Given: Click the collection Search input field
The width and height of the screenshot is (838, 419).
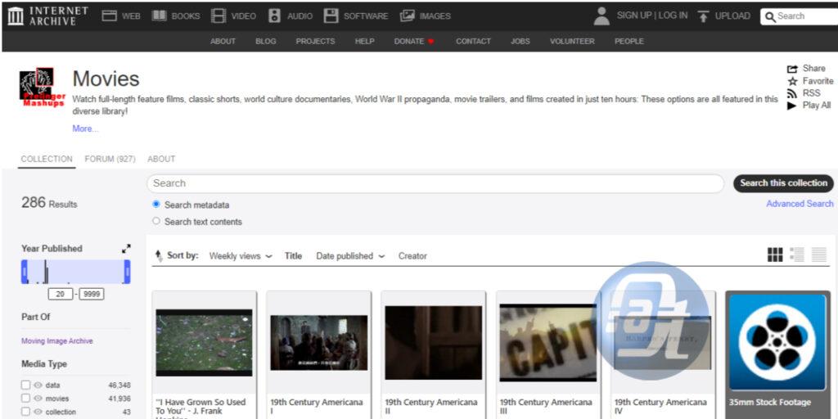Looking at the screenshot, I should [435, 183].
